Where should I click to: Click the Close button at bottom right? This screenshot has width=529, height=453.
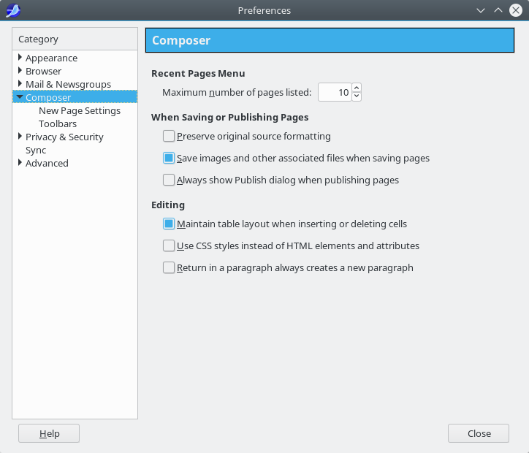click(479, 433)
